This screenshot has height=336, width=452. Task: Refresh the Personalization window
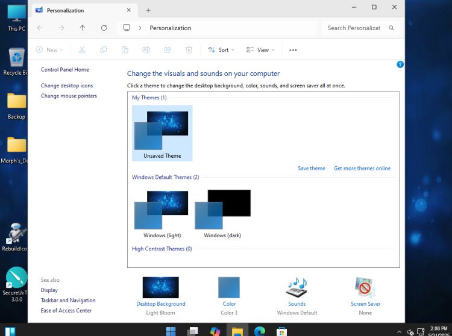[104, 28]
